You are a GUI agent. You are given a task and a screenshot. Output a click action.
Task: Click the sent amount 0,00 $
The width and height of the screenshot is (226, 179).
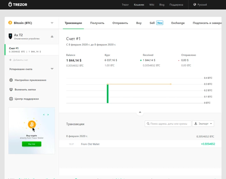pyautogui.click(x=185, y=60)
